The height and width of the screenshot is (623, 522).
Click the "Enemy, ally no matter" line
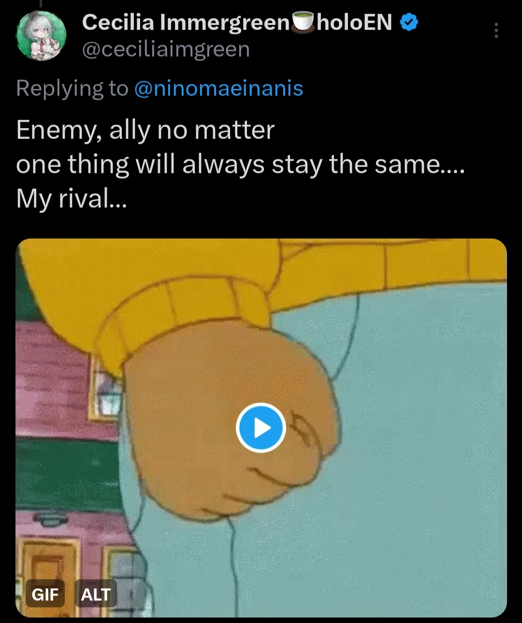click(x=145, y=130)
